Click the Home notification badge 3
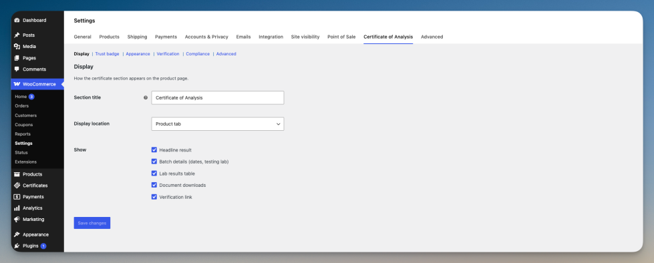 click(x=31, y=97)
